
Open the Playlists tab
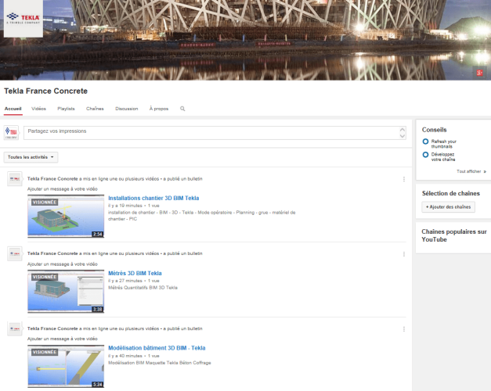(x=66, y=109)
